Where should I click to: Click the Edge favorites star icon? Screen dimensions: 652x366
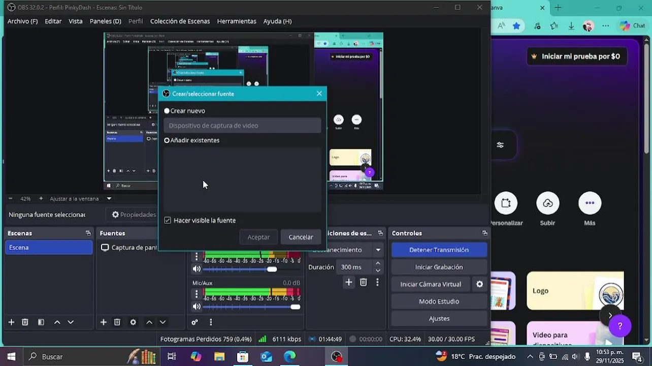pyautogui.click(x=516, y=26)
